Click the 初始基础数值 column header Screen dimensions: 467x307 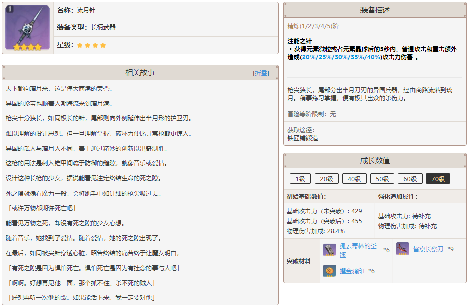pyautogui.click(x=306, y=196)
